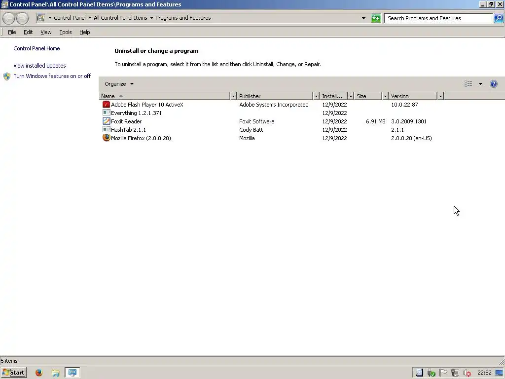Screen dimensions: 505x379
Task: Click version 3.0.2009.1301 cell
Action: point(409,121)
